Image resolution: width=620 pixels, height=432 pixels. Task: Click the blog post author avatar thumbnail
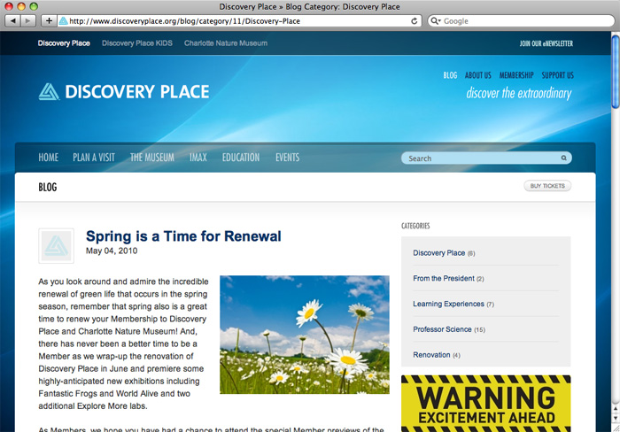tap(56, 245)
